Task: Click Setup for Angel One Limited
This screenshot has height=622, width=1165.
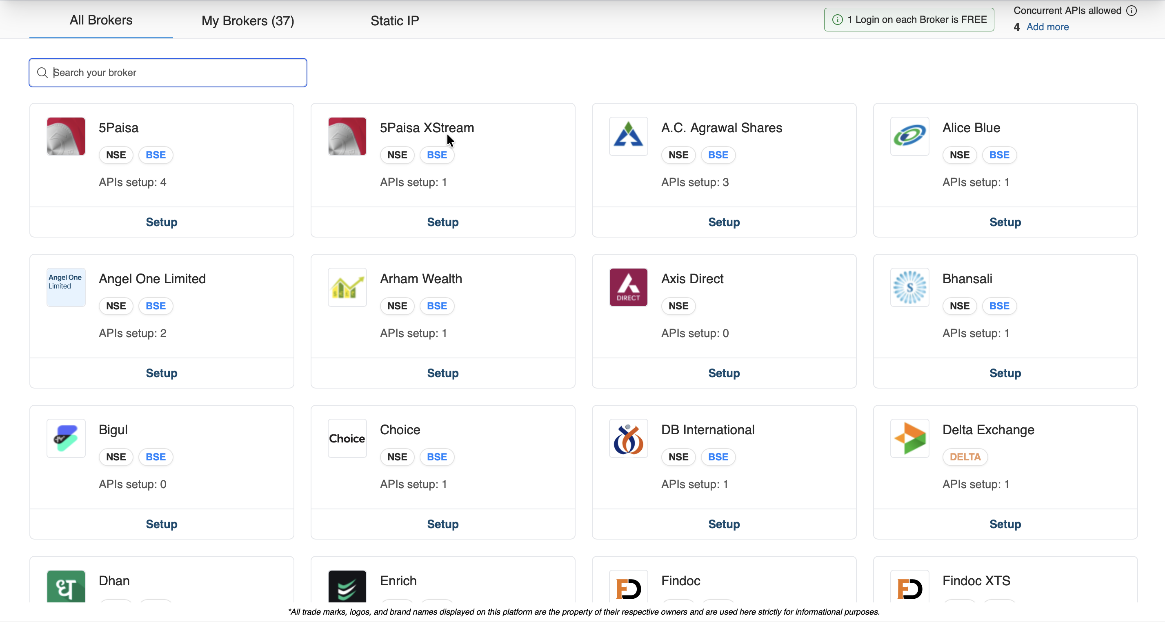Action: (162, 373)
